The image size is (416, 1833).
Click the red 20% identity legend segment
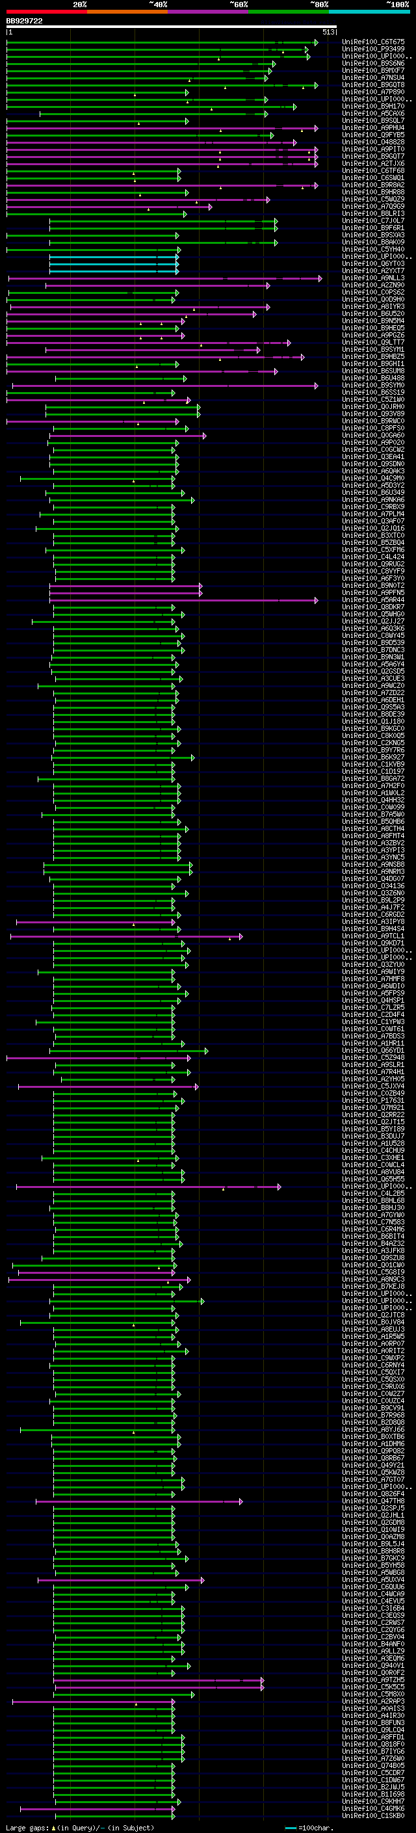pyautogui.click(x=47, y=12)
